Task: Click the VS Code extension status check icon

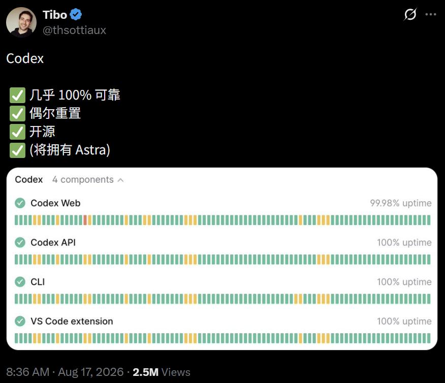Action: [x=20, y=321]
